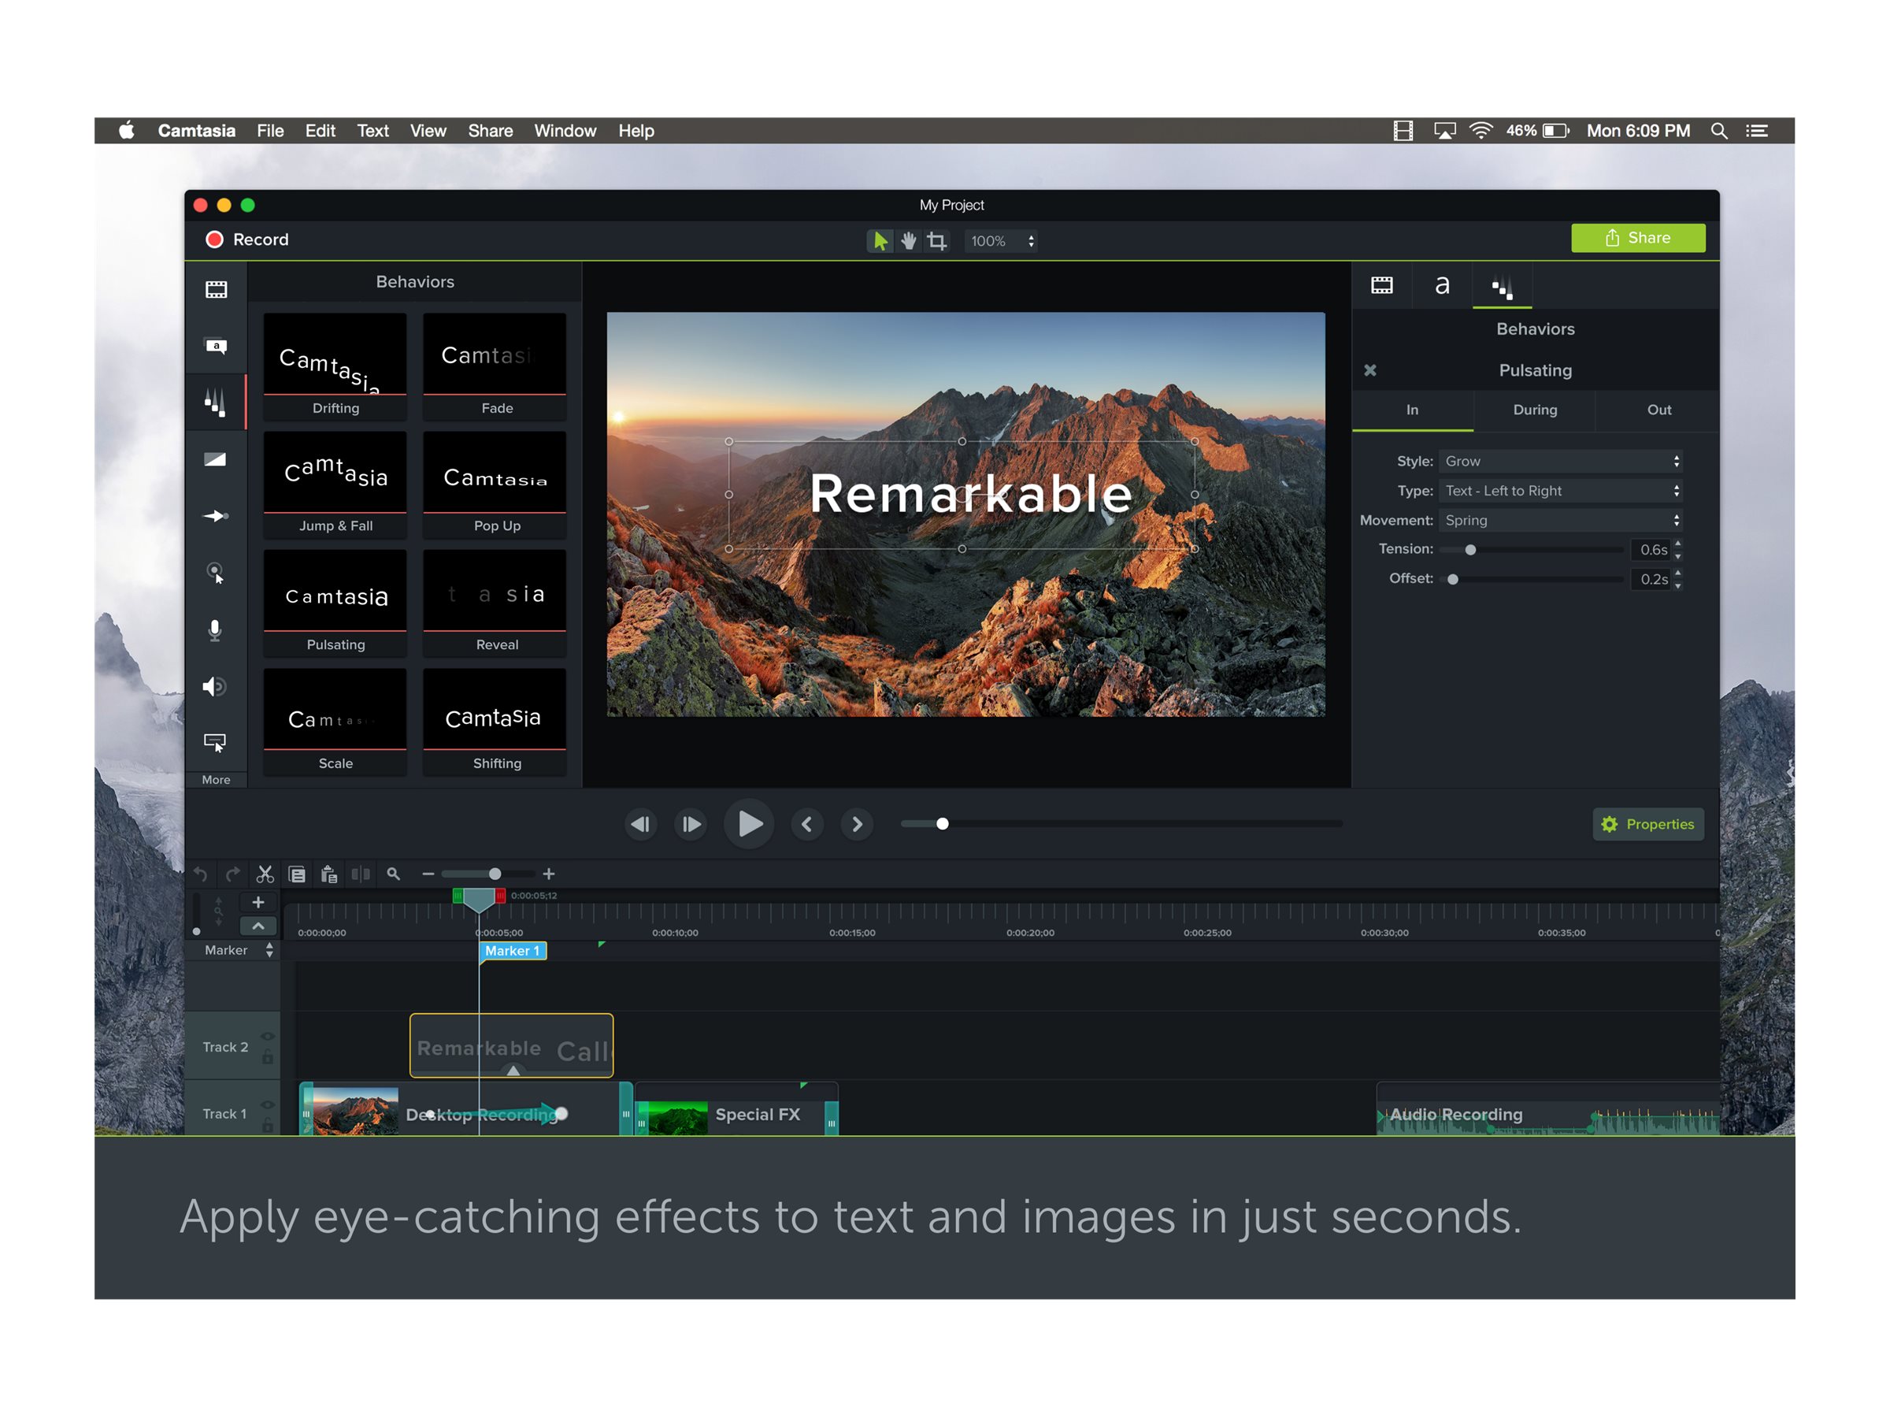Open the Audio Effects speaker tab

pos(214,686)
